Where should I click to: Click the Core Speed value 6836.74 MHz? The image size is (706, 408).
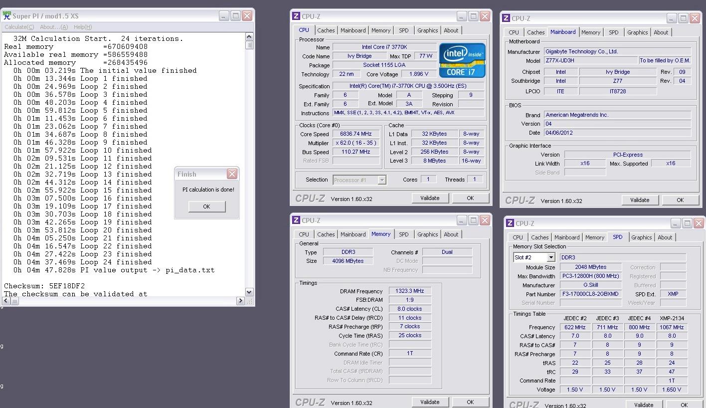pos(356,134)
